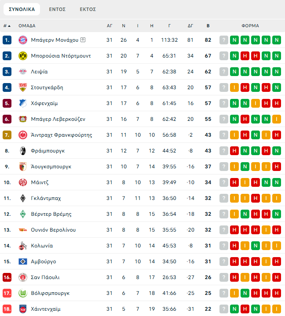The height and width of the screenshot is (316, 285).
Task: Click the Köln club crest icon
Action: (23, 246)
